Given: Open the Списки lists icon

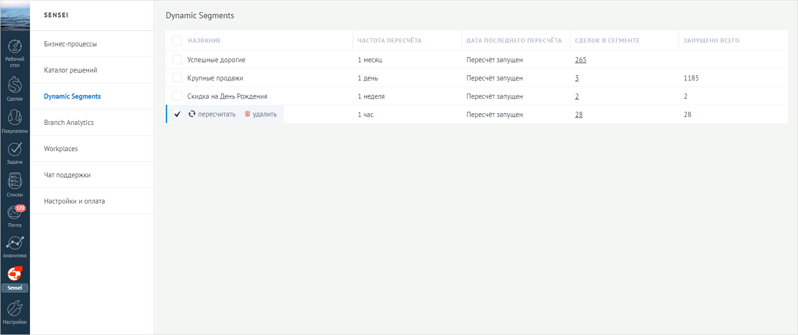Looking at the screenshot, I should pyautogui.click(x=15, y=181).
